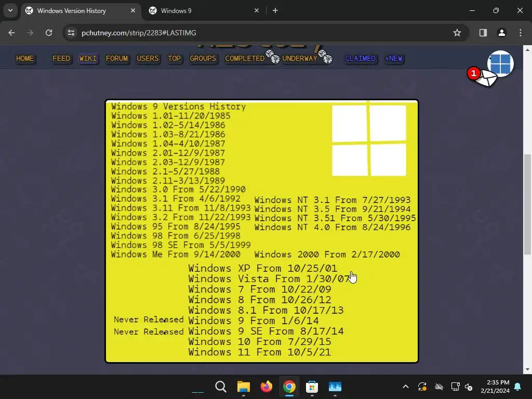The image size is (532, 399).
Task: Open the blue chart app on the taskbar
Action: pyautogui.click(x=335, y=387)
